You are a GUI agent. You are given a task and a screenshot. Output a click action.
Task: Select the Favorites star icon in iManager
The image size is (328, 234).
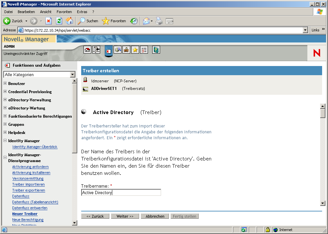(135, 50)
